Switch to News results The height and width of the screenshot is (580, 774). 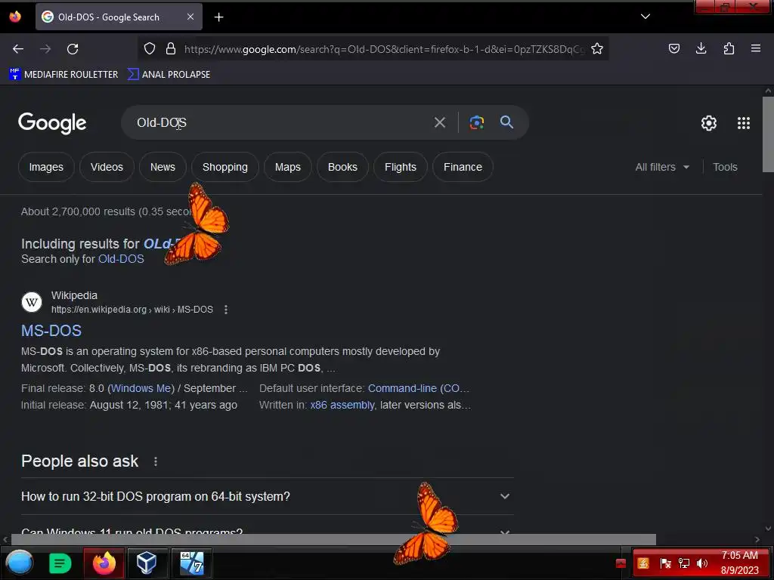pos(163,167)
